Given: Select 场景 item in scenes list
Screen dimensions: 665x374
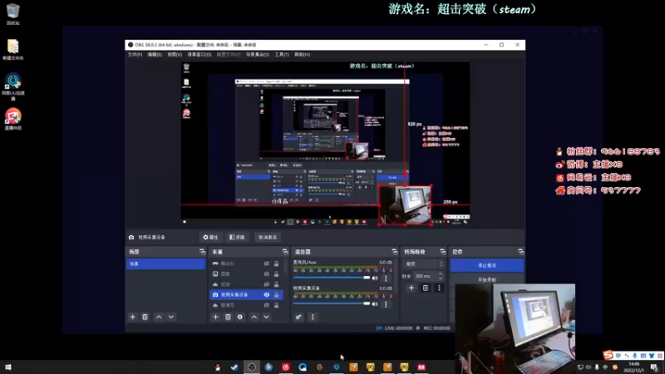Looking at the screenshot, I should [x=165, y=263].
